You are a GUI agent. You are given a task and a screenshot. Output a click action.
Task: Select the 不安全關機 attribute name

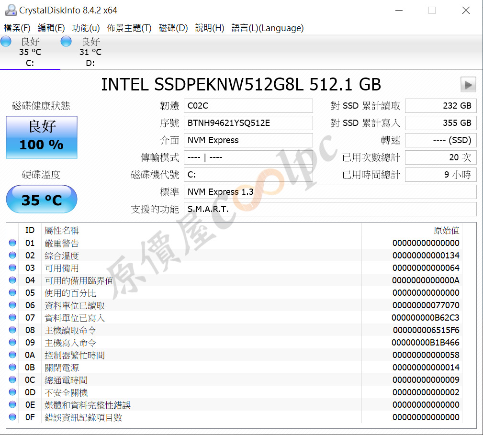coord(66,392)
